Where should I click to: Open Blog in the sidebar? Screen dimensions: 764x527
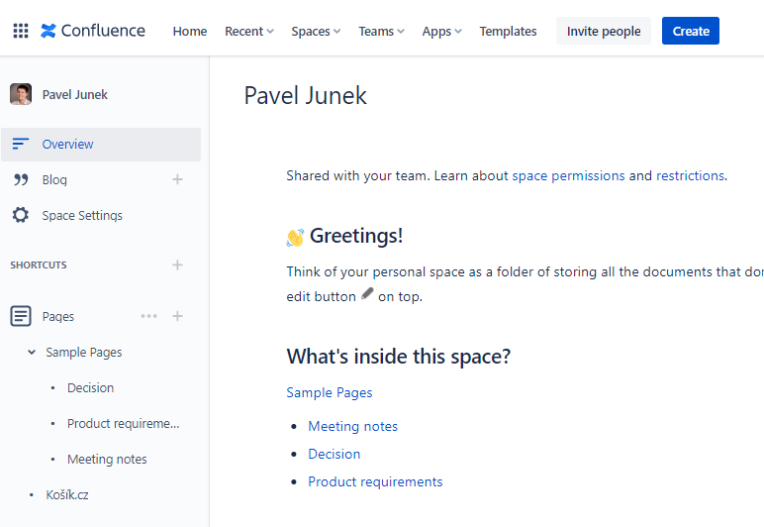[x=54, y=180]
